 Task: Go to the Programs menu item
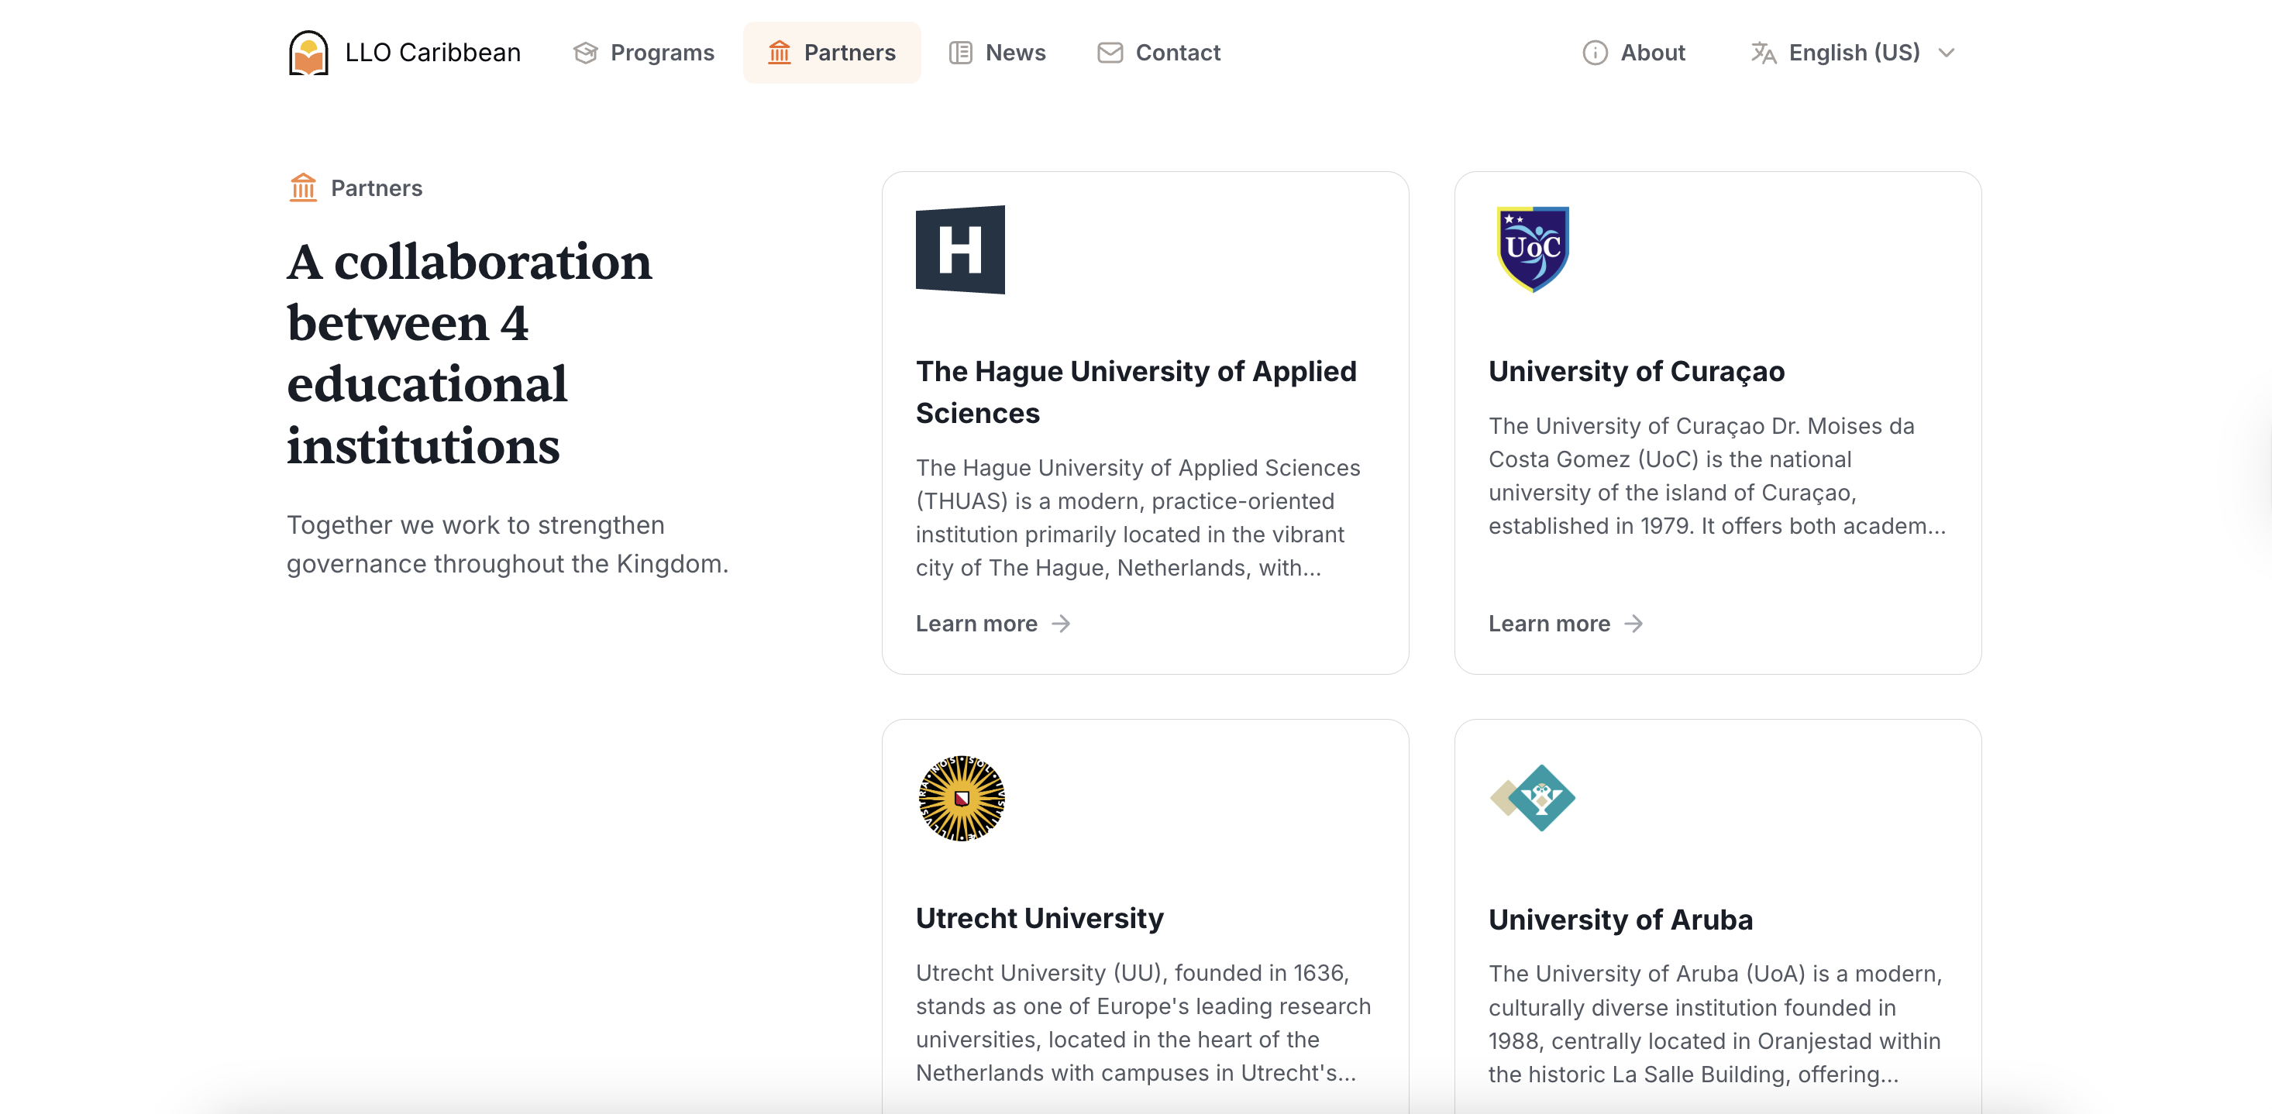tap(662, 53)
